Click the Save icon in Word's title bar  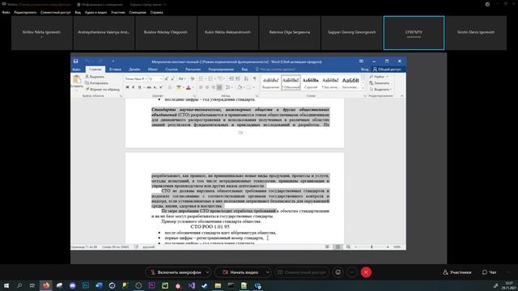coord(75,61)
